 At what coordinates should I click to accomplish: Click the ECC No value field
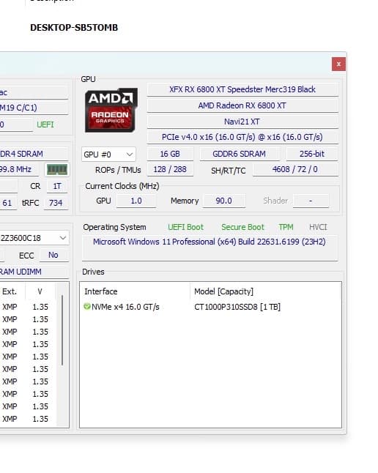(x=53, y=256)
